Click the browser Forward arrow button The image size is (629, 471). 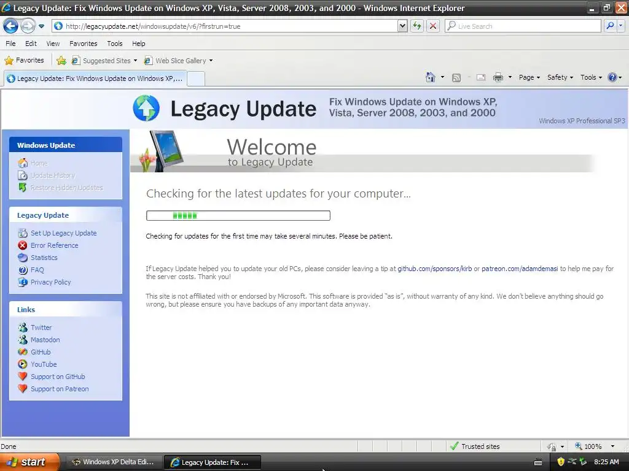pyautogui.click(x=28, y=26)
